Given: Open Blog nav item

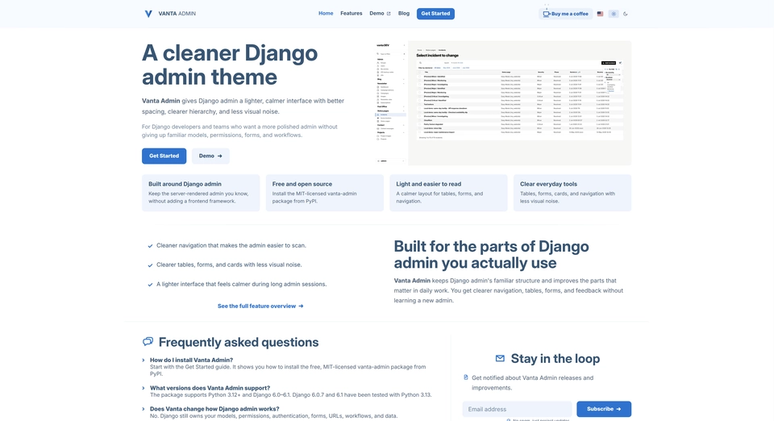Looking at the screenshot, I should [x=404, y=14].
